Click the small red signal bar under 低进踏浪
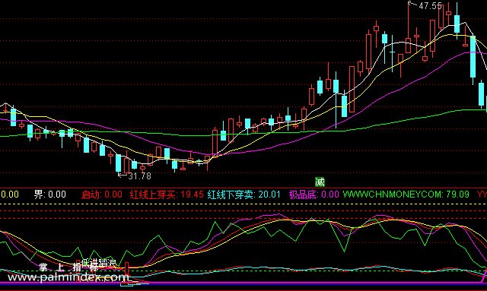 [x=127, y=271]
